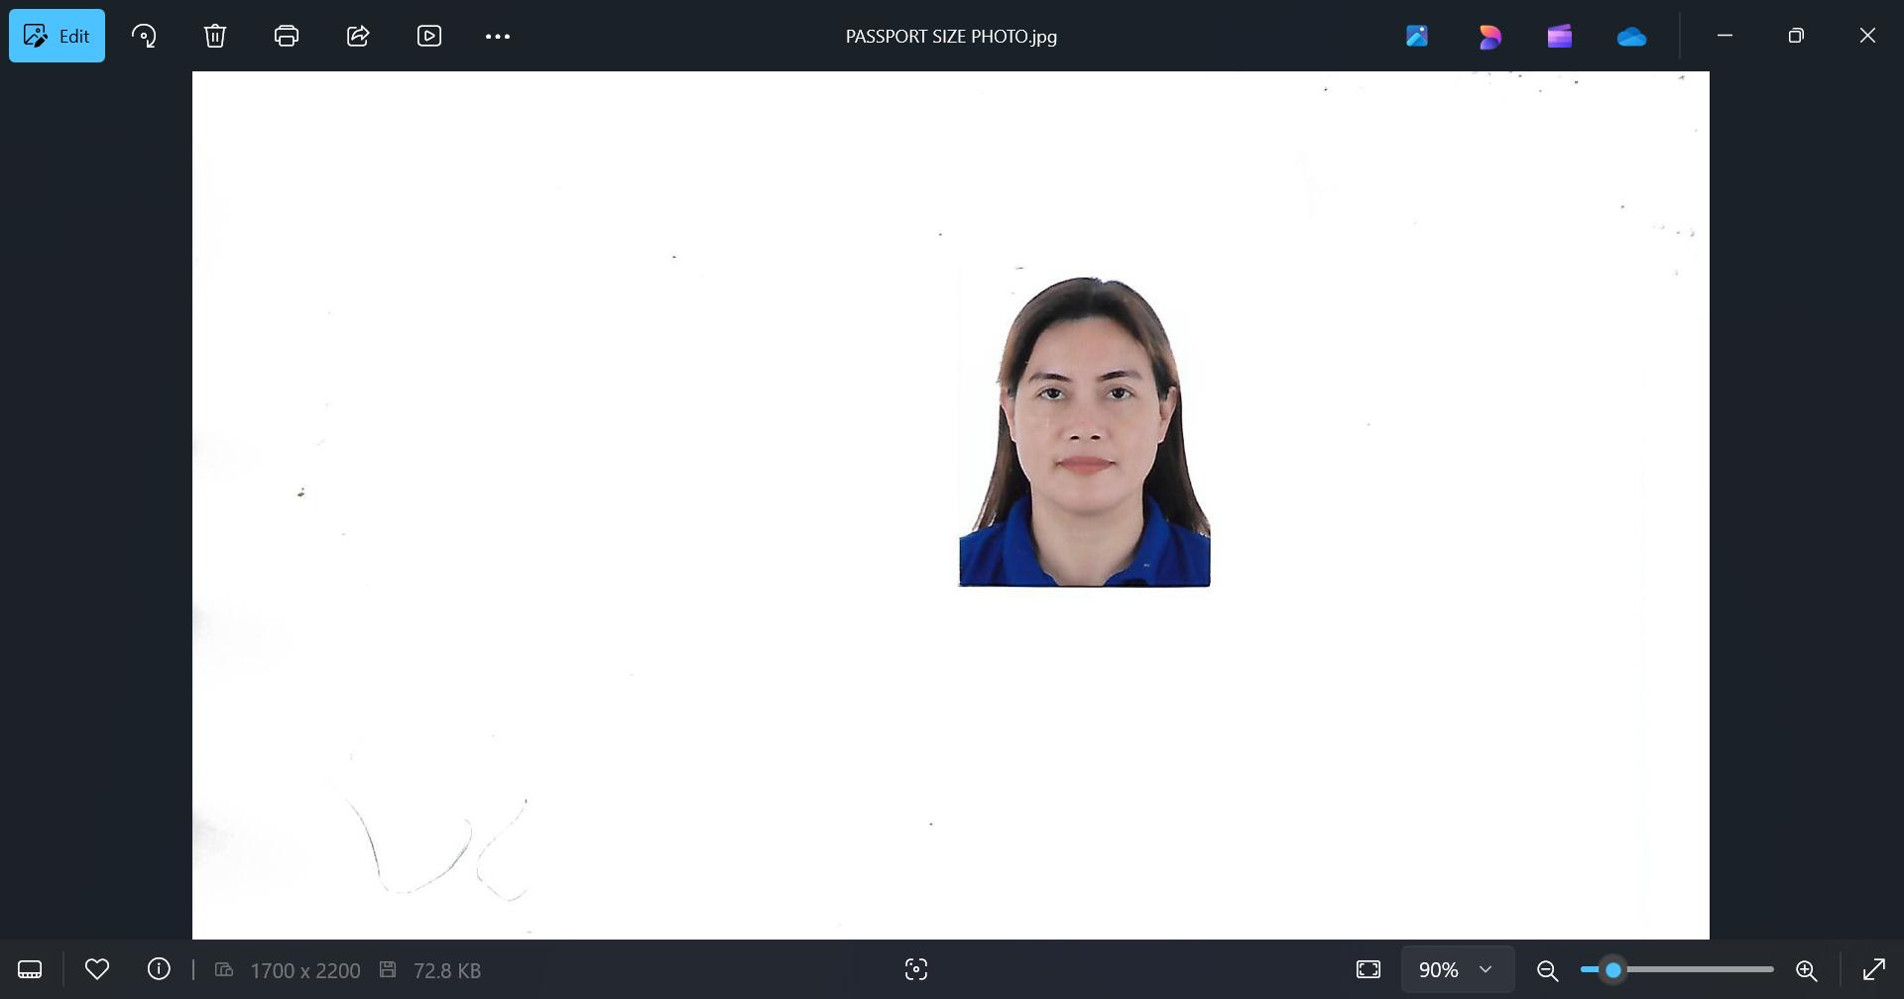
Task: Rotate the photo with the rotate icon
Action: (144, 36)
